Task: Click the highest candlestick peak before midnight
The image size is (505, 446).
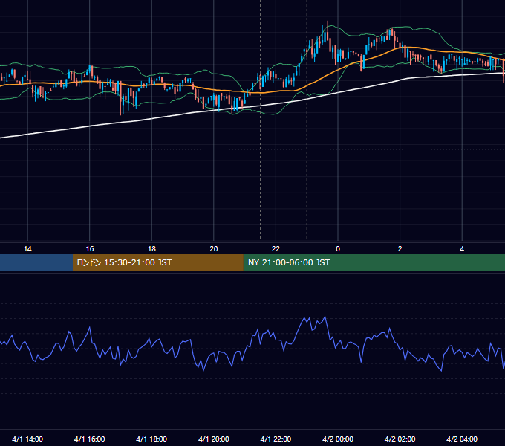Action: click(x=328, y=29)
